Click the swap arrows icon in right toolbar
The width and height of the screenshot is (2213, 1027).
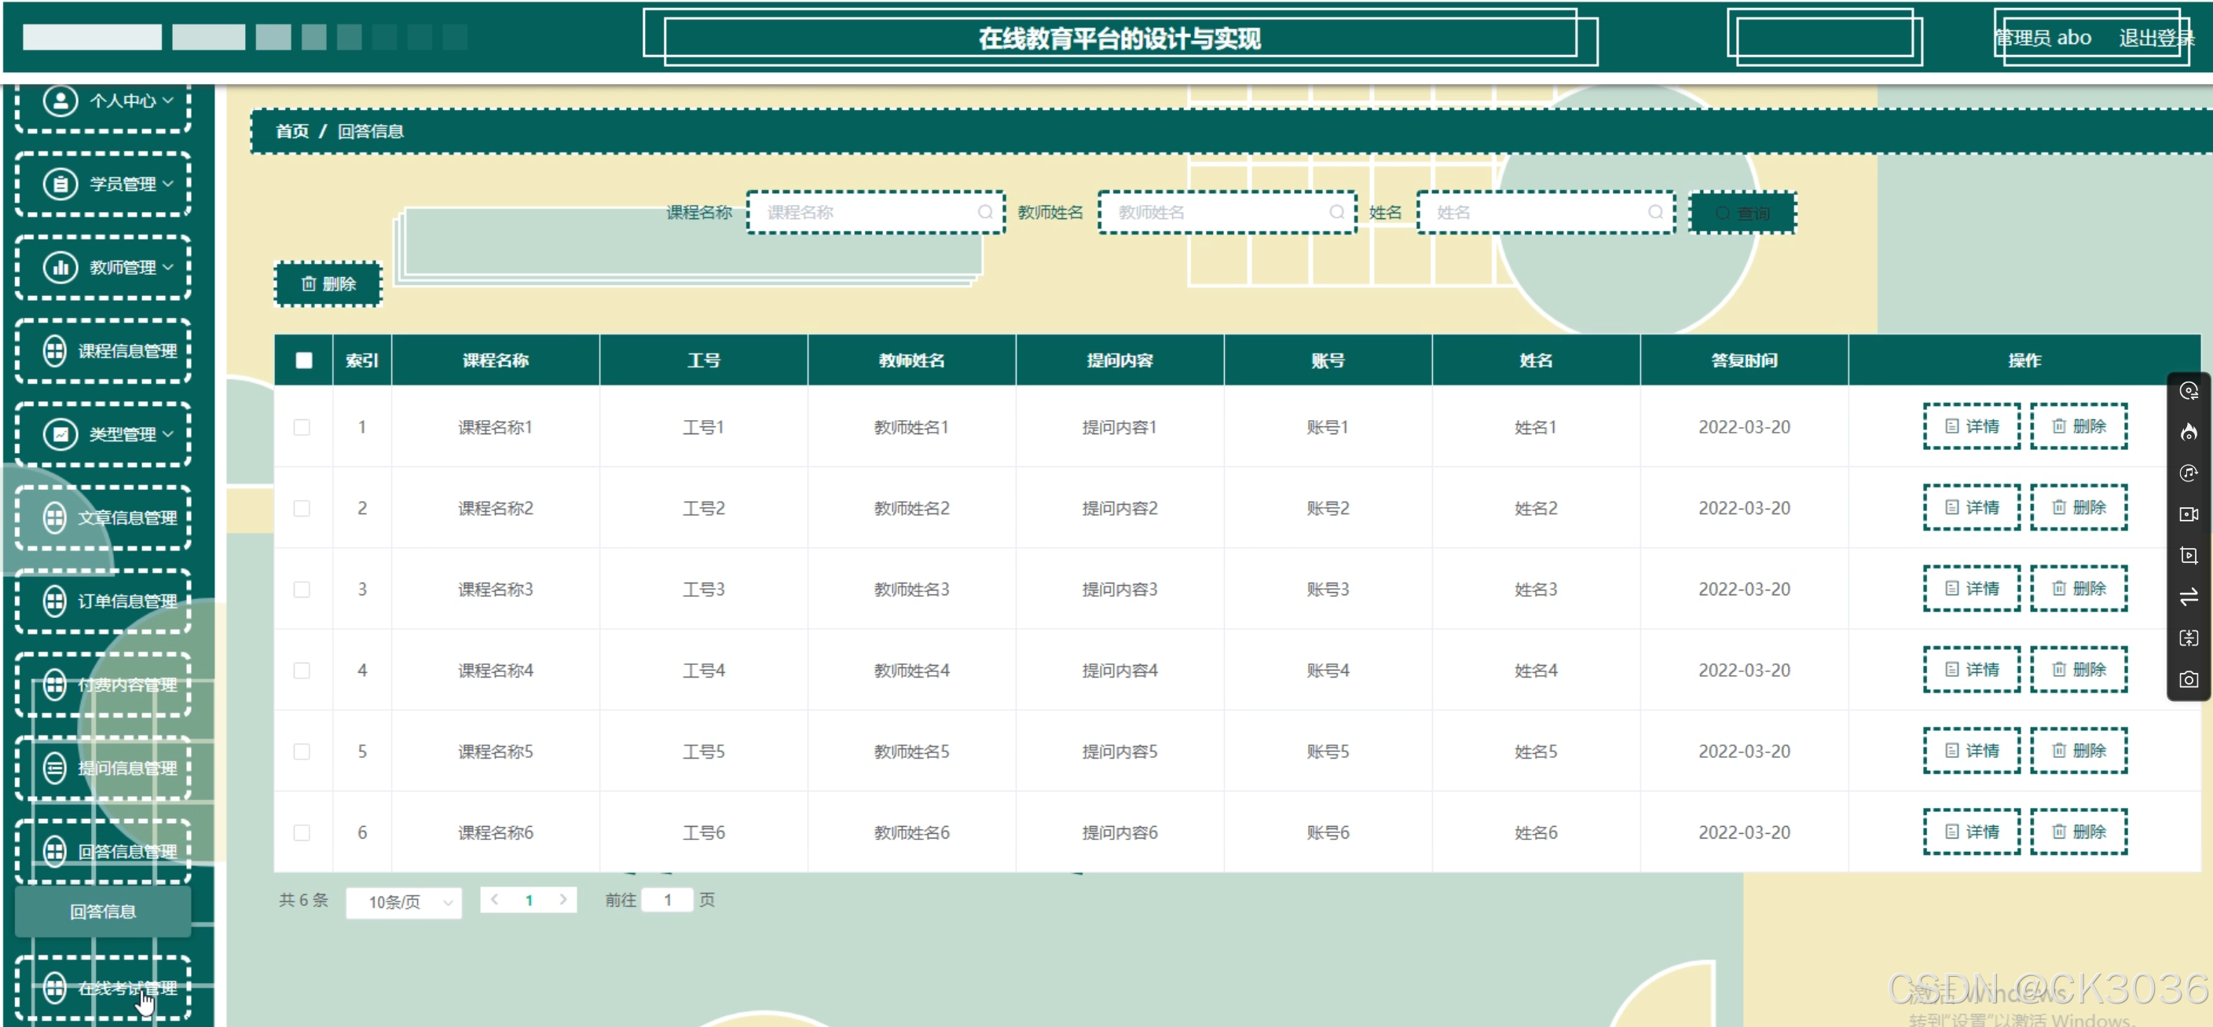click(x=2188, y=597)
